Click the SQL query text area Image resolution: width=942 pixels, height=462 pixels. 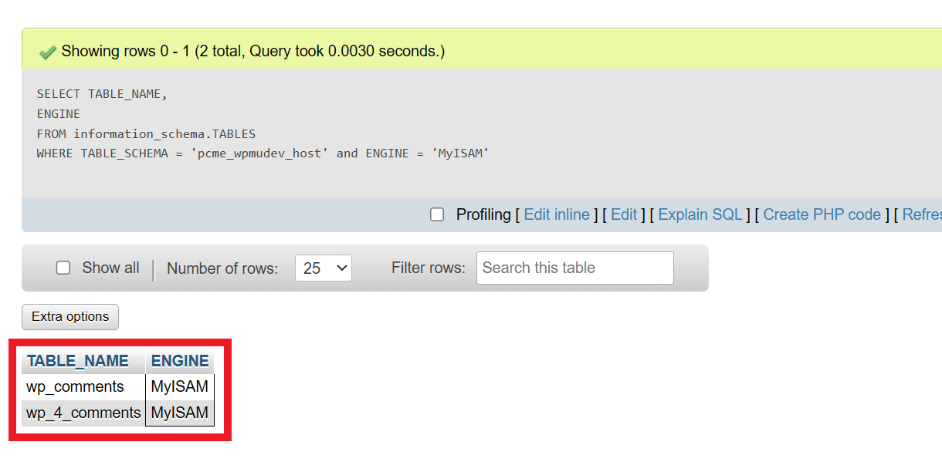click(x=232, y=123)
